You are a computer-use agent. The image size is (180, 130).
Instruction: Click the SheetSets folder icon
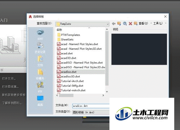[x=59, y=39]
